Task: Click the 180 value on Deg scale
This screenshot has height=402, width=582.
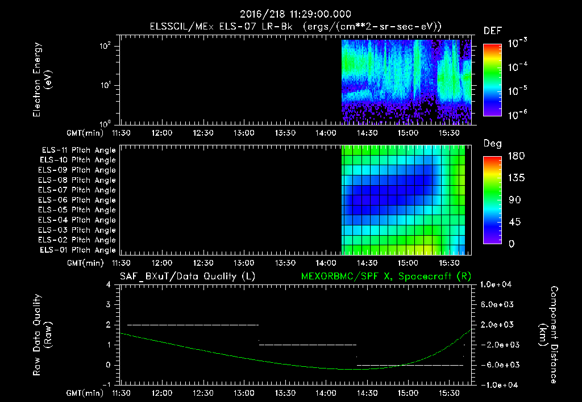Action: 516,156
